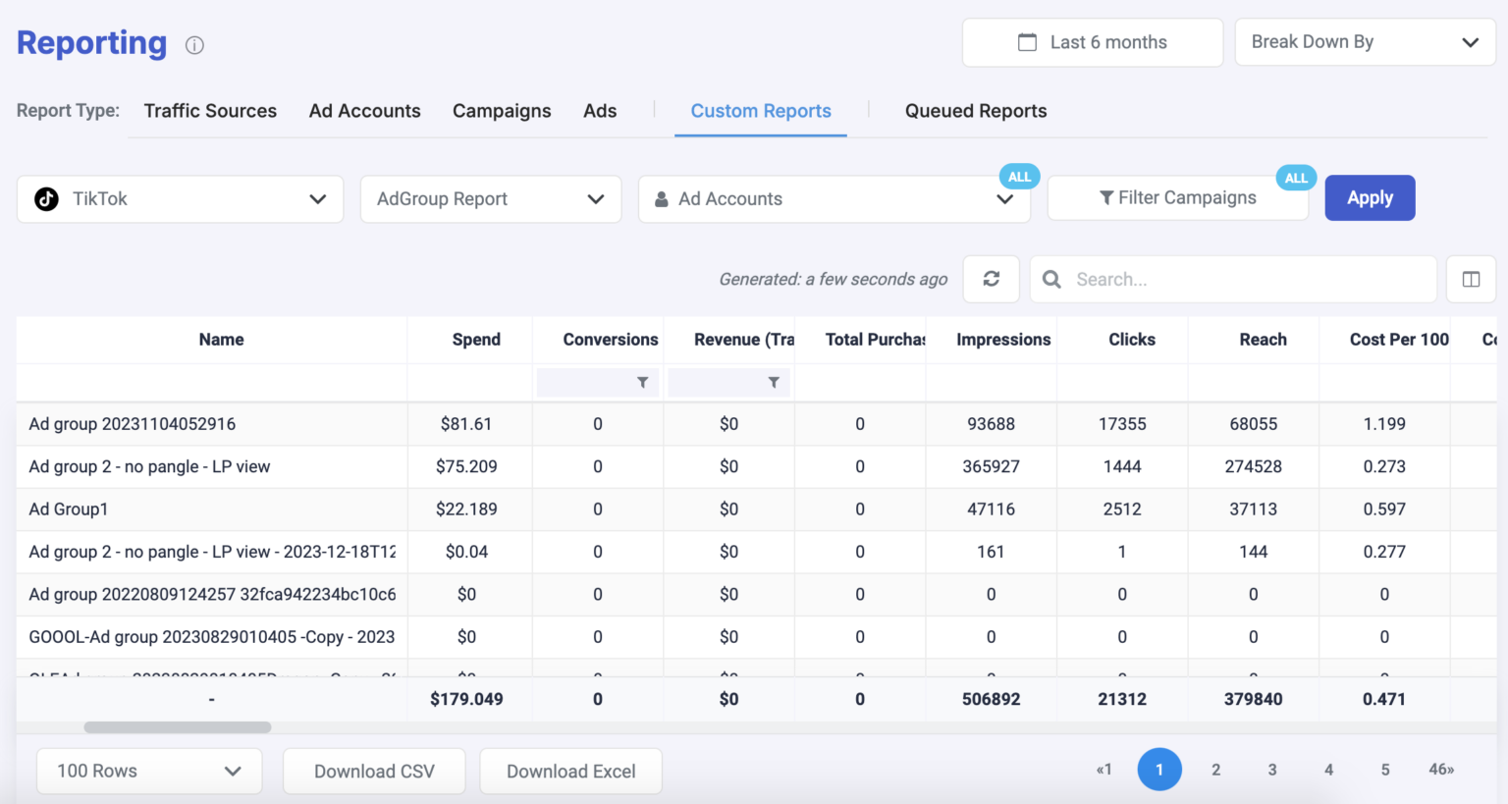Open the Break Down By dropdown
Screen dimensions: 1508x804
click(x=1365, y=41)
